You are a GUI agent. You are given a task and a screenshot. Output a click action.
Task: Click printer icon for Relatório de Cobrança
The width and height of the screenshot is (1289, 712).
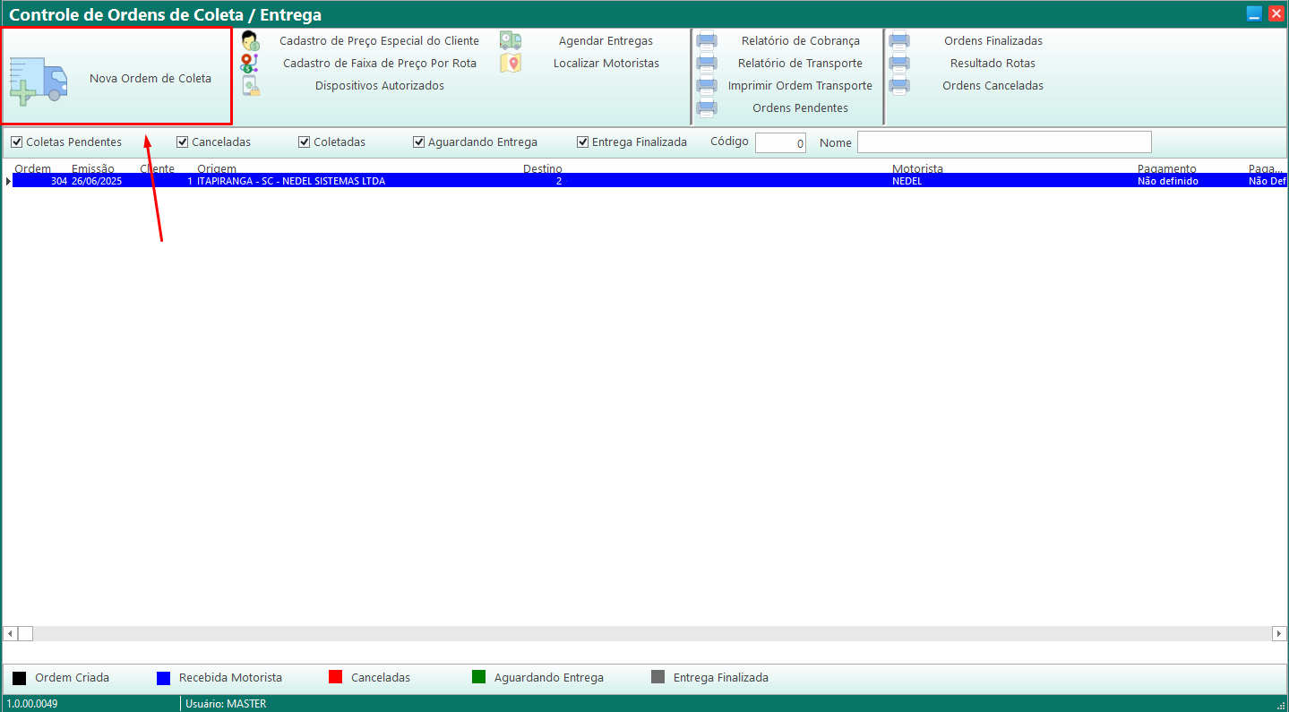click(x=707, y=41)
